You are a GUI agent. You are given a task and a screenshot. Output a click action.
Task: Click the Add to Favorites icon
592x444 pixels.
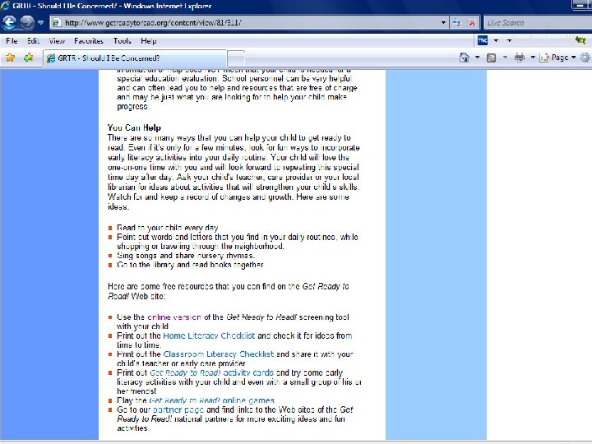[28, 58]
